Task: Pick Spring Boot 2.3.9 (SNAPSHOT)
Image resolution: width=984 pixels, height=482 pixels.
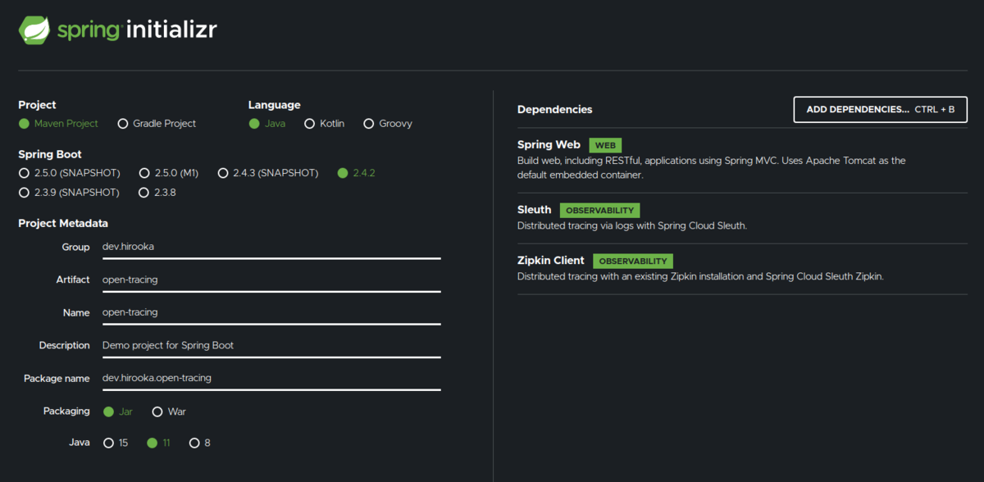Action: [69, 193]
